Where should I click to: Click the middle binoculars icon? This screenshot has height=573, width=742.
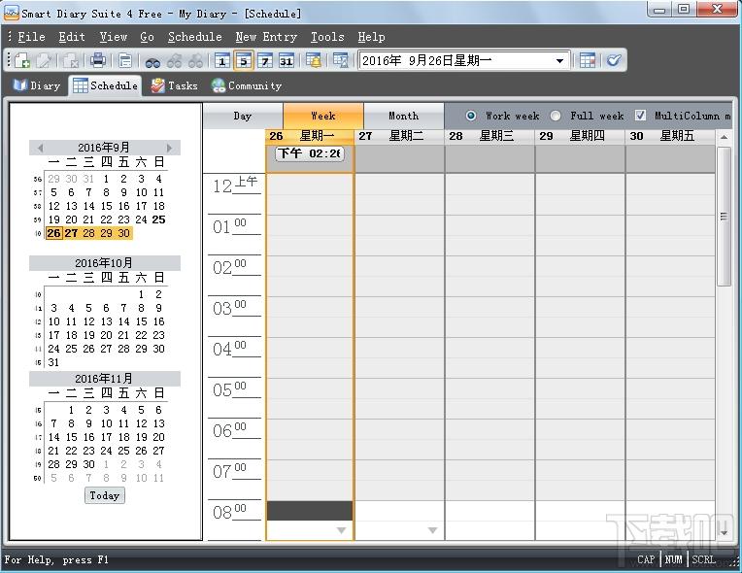pos(174,61)
